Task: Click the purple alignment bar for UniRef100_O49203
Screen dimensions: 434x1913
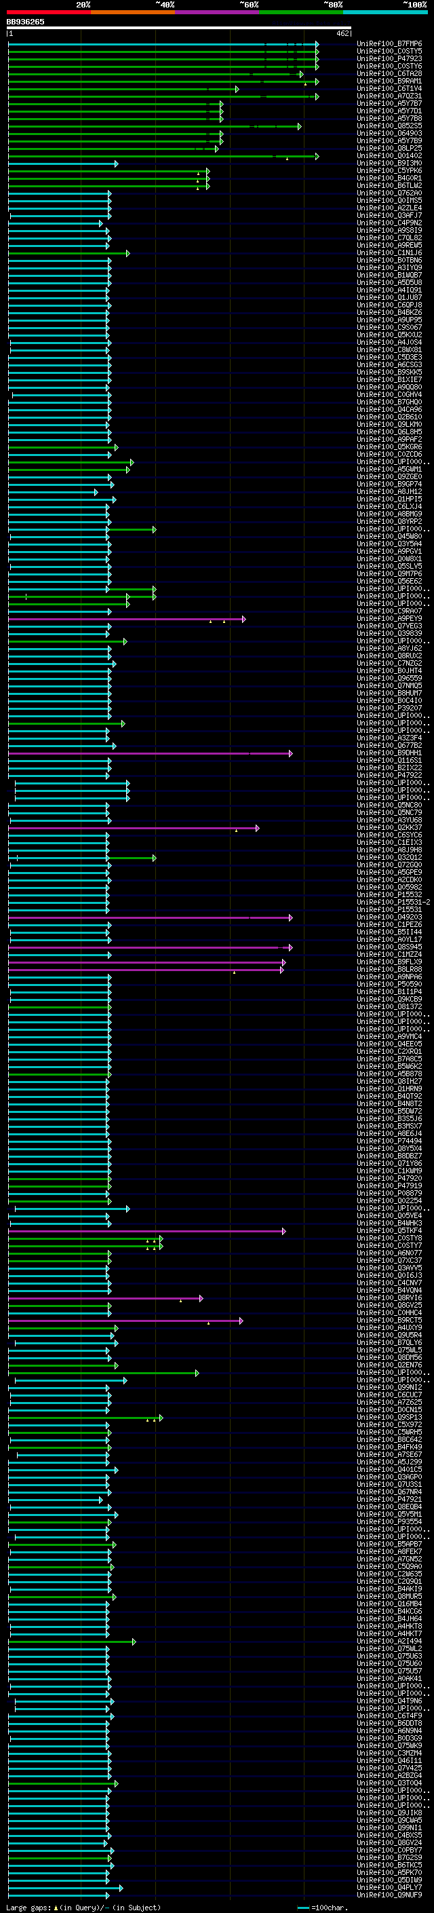Action: [151, 918]
